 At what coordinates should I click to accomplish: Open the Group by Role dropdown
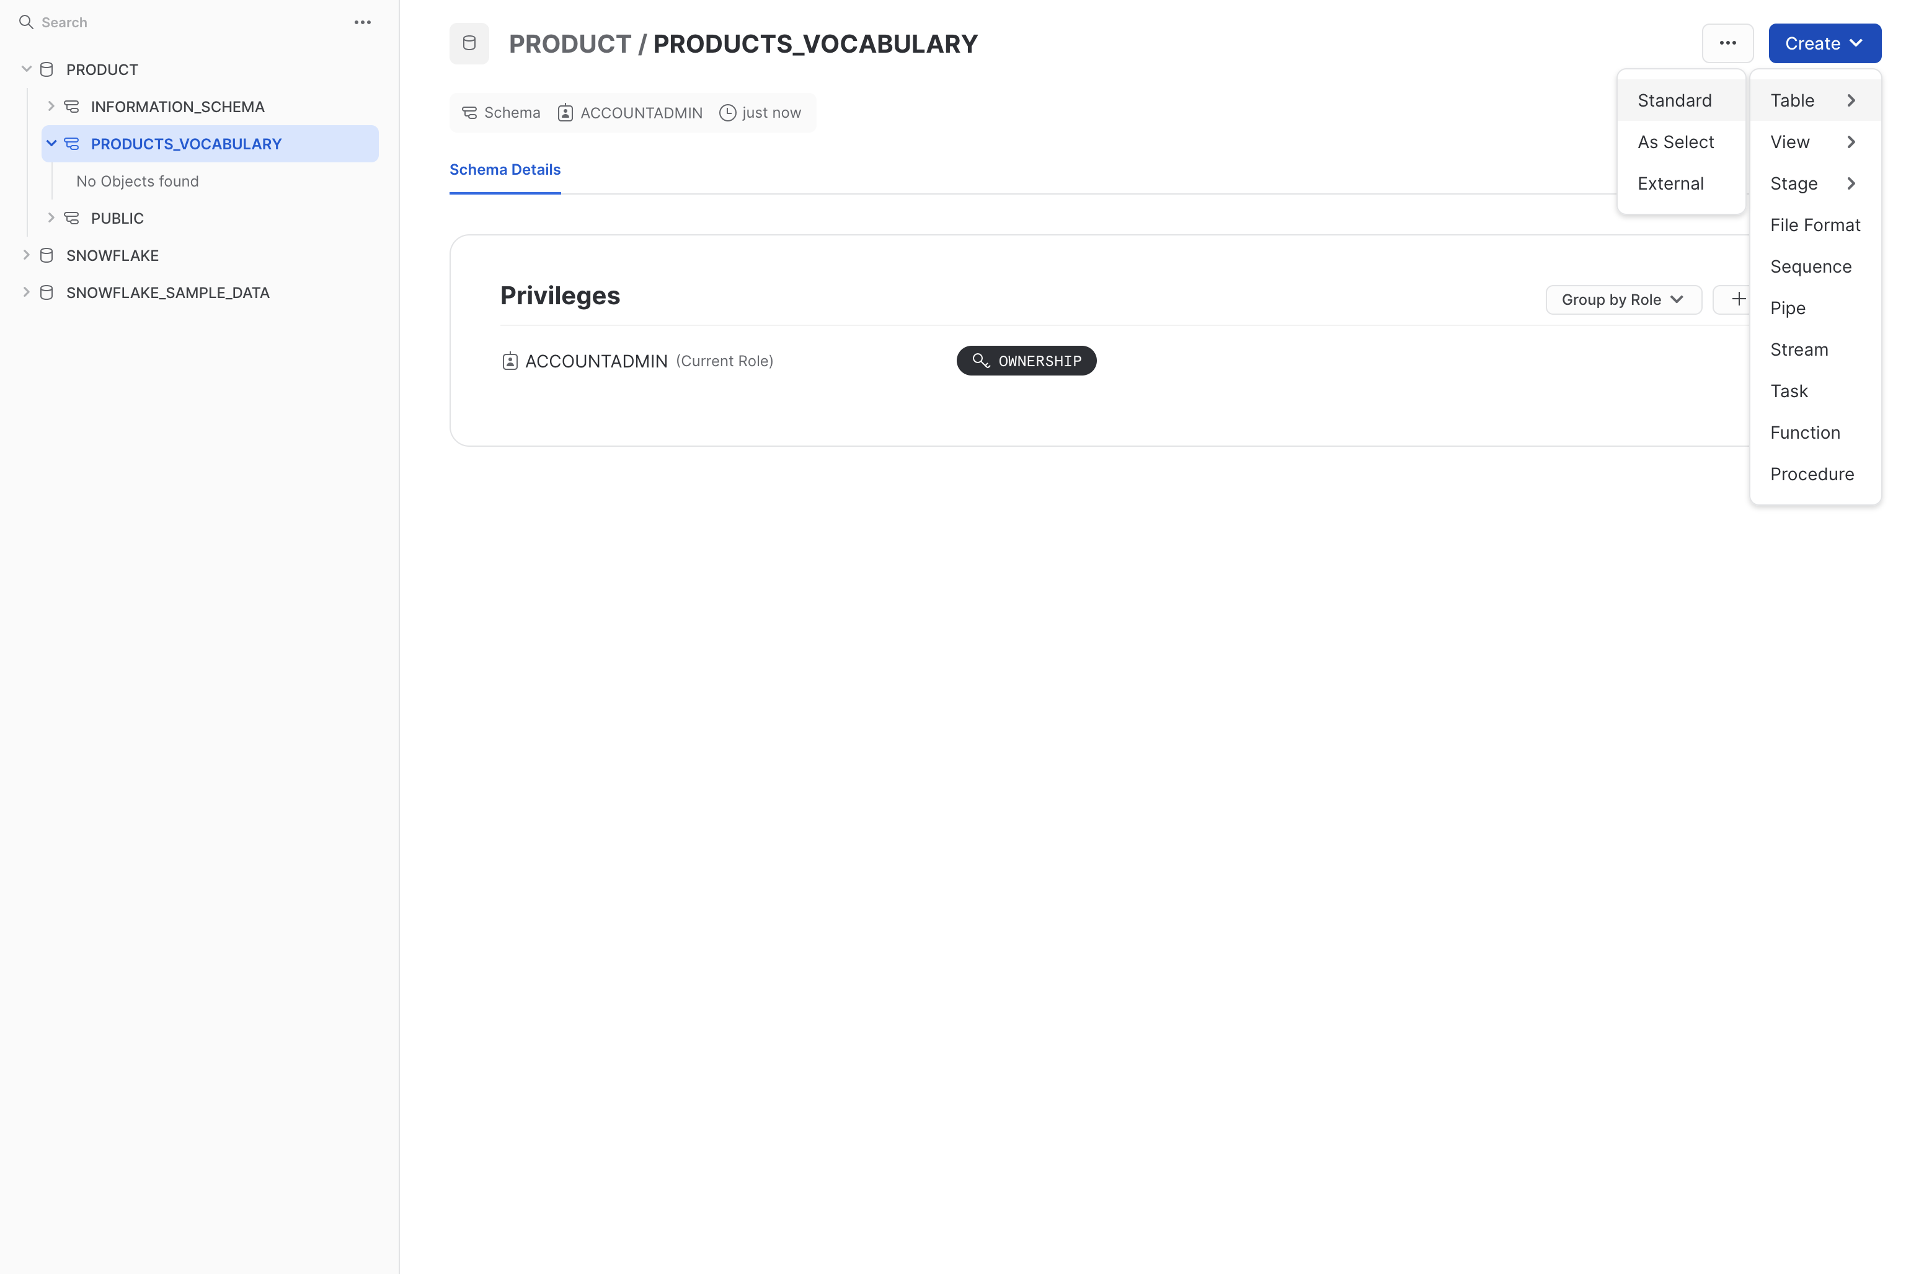click(1623, 299)
